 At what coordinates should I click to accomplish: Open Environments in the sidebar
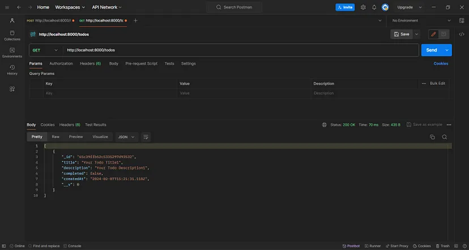point(12,53)
